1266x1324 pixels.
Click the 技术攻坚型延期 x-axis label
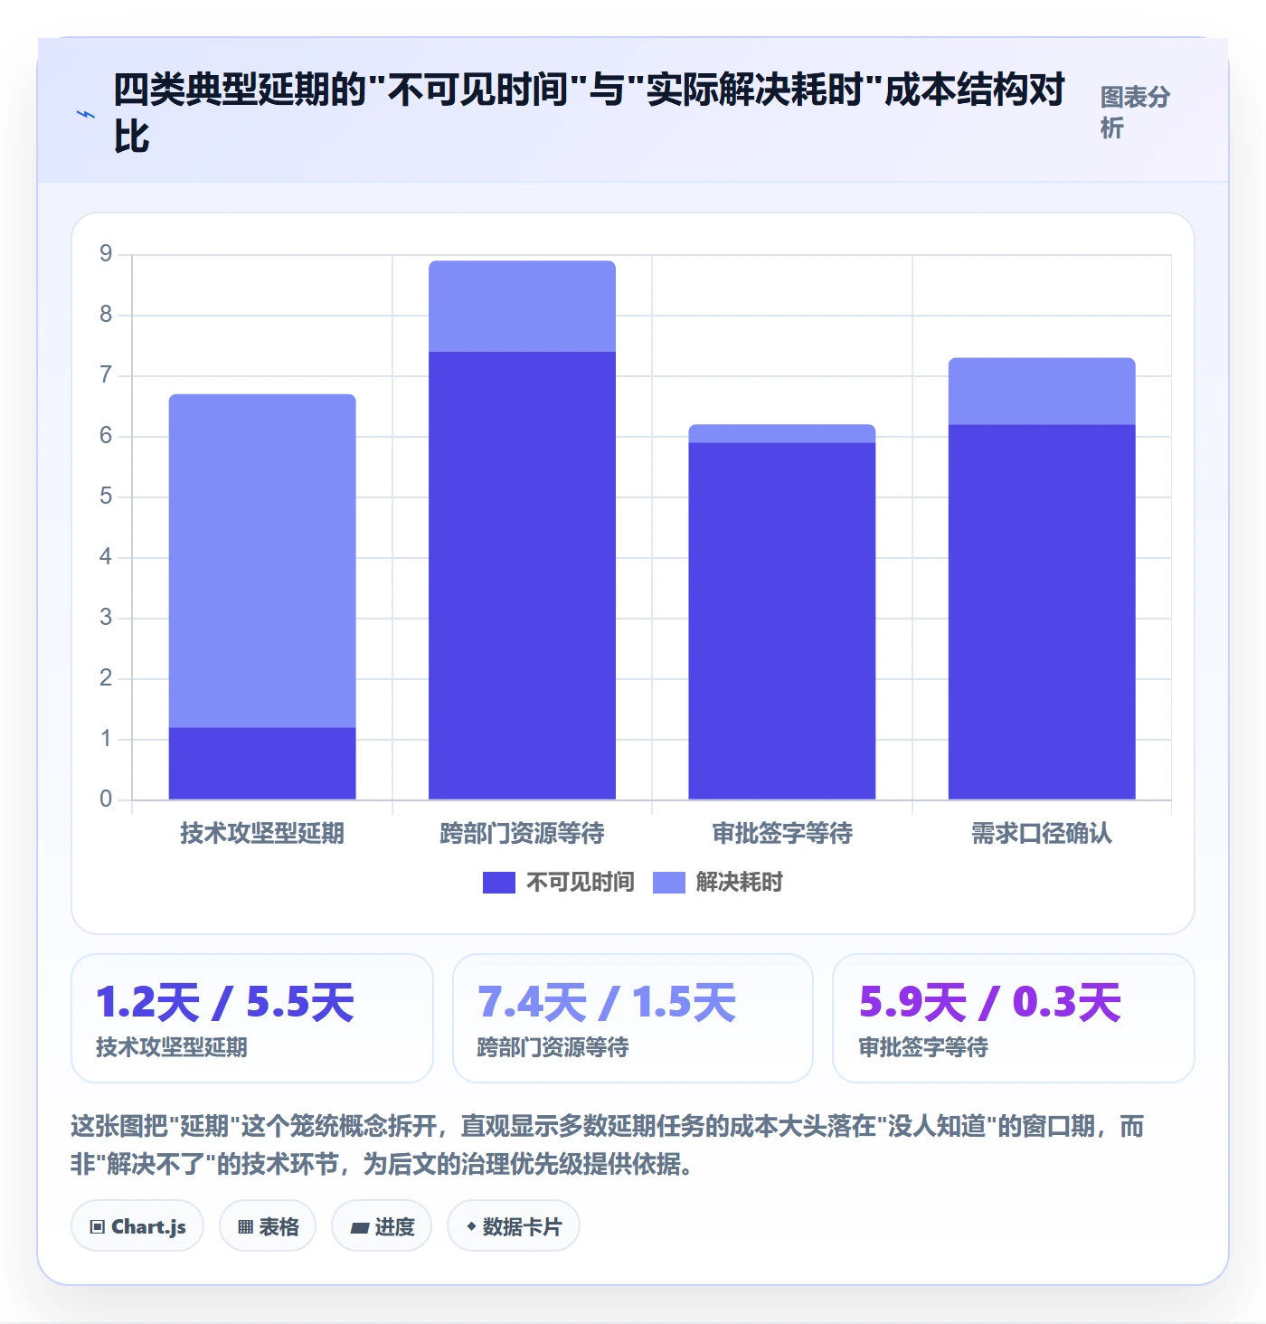click(x=262, y=833)
